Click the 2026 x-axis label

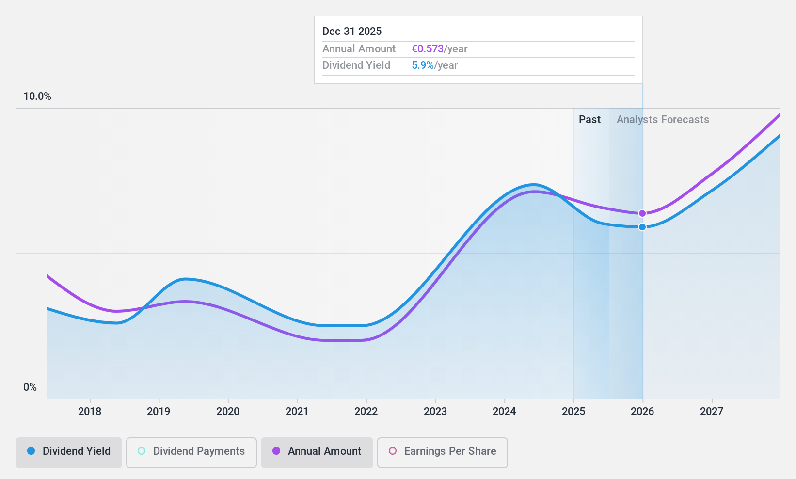tap(642, 412)
